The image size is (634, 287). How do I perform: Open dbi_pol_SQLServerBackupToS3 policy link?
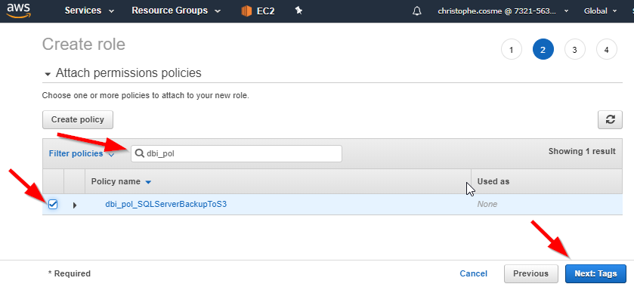165,204
